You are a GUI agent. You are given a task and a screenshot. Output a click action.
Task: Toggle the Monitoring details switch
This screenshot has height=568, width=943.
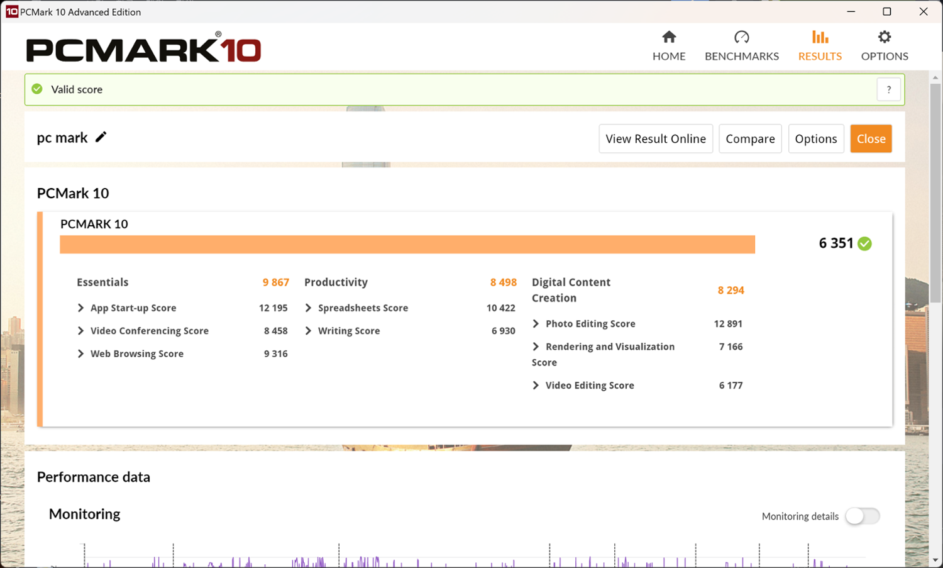click(x=862, y=516)
